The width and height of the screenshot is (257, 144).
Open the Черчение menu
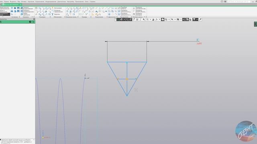coord(31,2)
